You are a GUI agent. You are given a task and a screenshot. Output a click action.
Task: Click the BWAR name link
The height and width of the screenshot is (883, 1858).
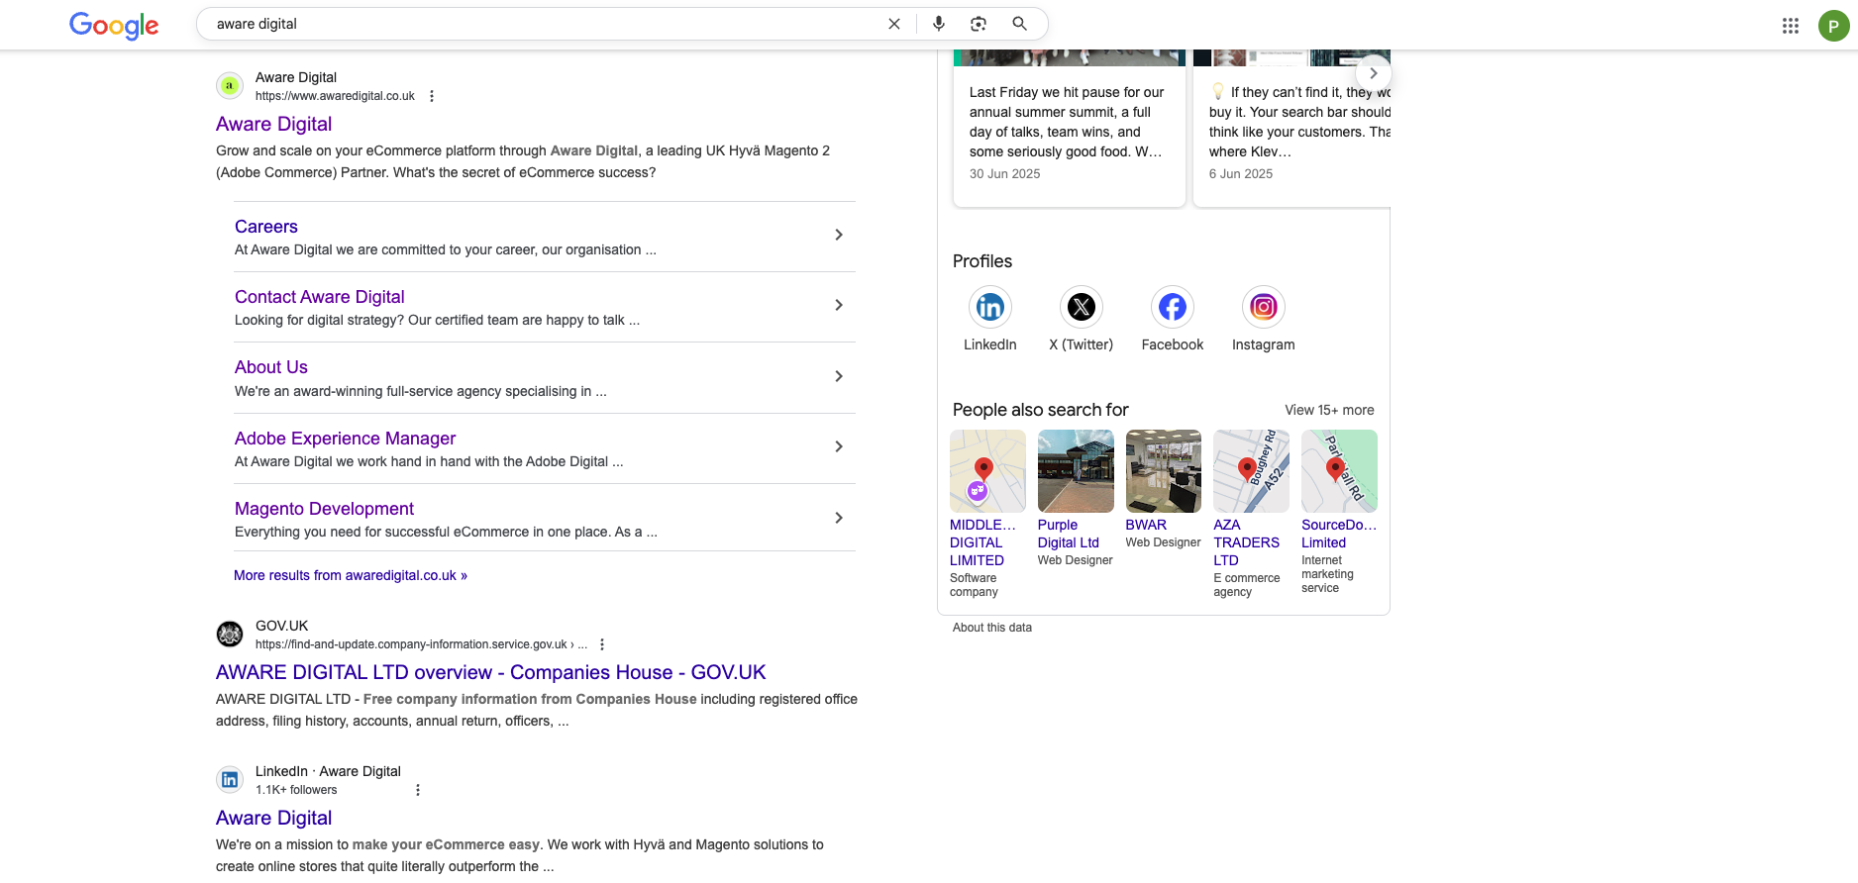1146,525
